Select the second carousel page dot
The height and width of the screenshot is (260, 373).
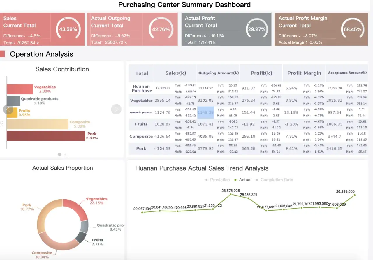[x=65, y=155]
